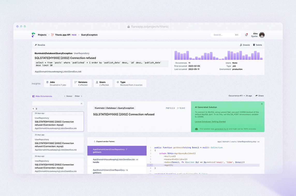This screenshot has width=296, height=196.
Task: Expand vendor frames
Action: coord(104,141)
